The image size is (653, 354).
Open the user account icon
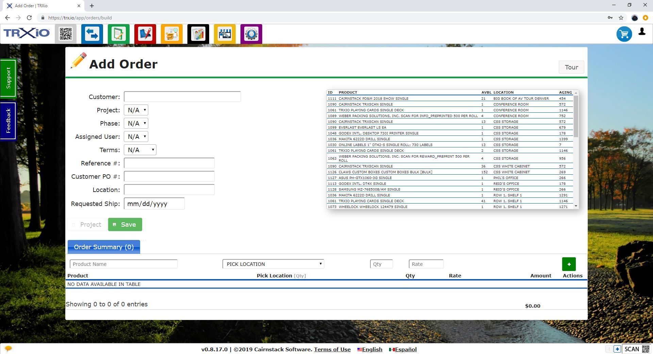(x=642, y=32)
